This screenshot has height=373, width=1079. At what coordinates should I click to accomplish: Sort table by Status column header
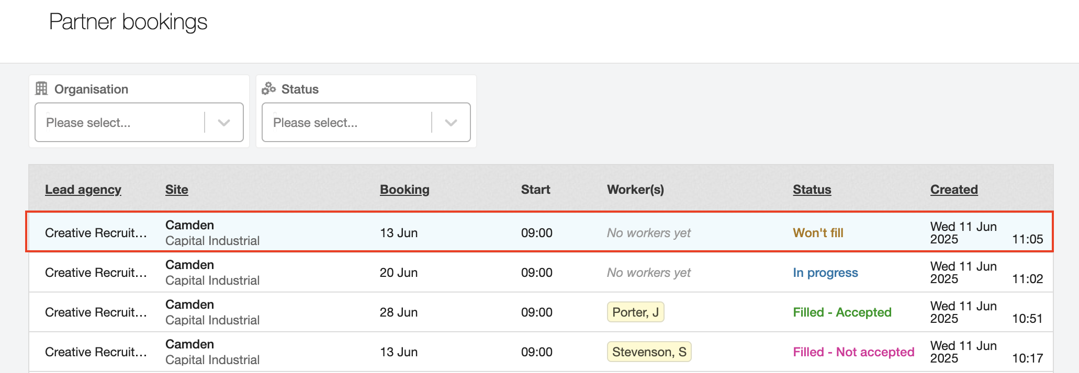click(812, 190)
